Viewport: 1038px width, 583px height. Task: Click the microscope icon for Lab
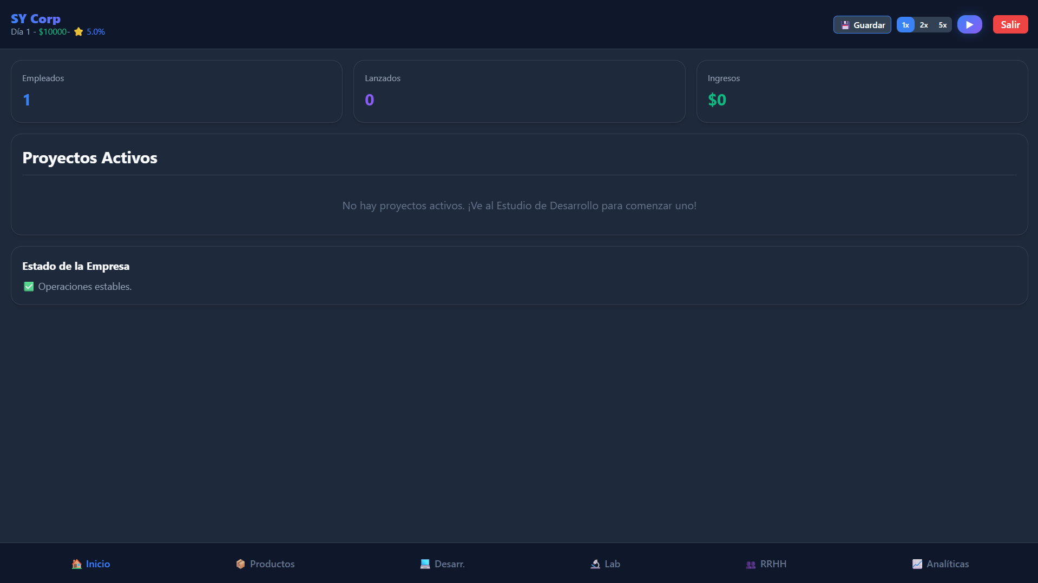tap(595, 564)
